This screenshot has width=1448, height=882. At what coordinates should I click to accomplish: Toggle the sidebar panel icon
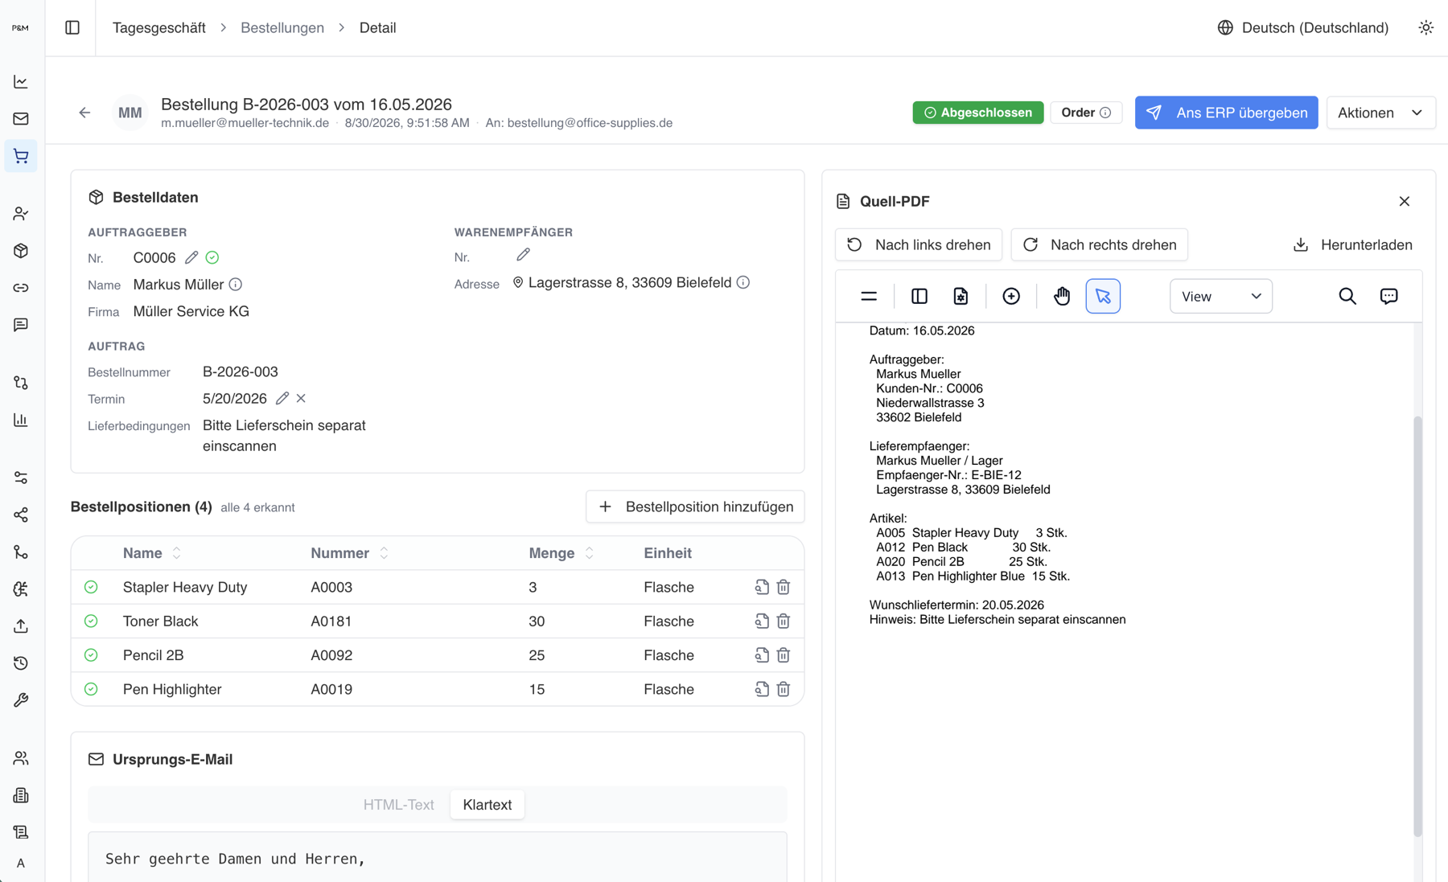coord(72,27)
